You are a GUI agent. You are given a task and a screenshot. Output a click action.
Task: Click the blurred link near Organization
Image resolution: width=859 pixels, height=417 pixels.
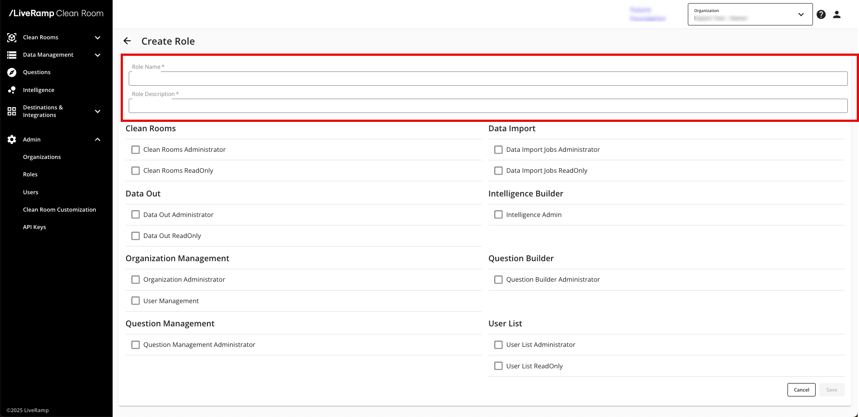coord(648,14)
